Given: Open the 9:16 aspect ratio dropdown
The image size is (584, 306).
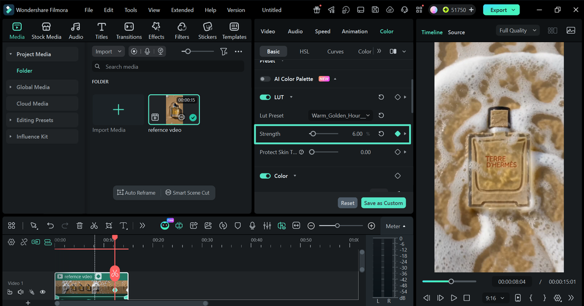Looking at the screenshot, I should pyautogui.click(x=494, y=298).
